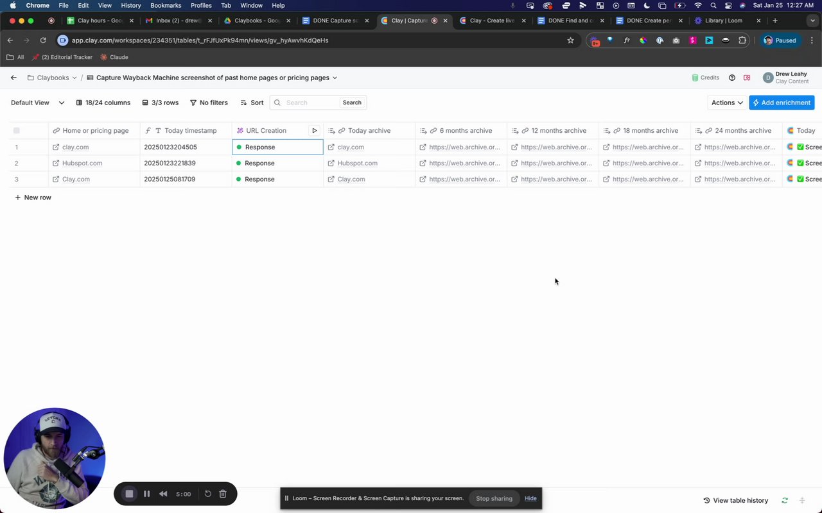Delete the Loom recording with trash icon

tap(223, 494)
